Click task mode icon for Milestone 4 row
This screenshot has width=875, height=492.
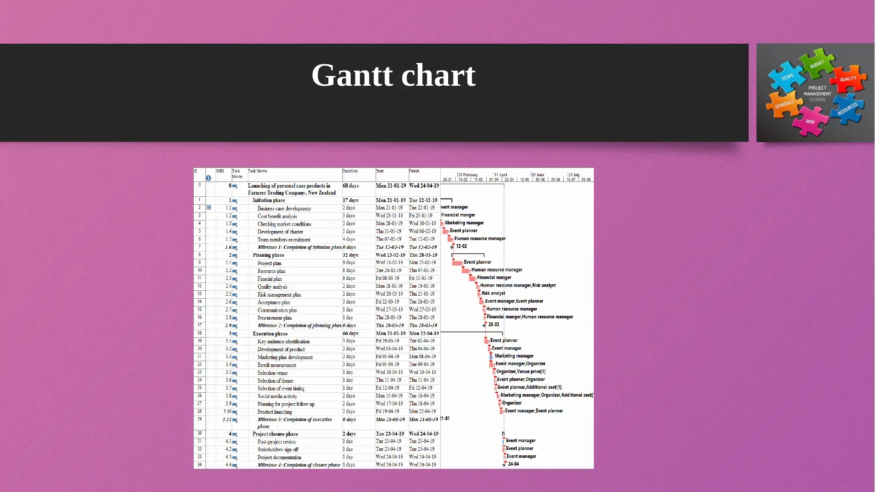tap(235, 466)
